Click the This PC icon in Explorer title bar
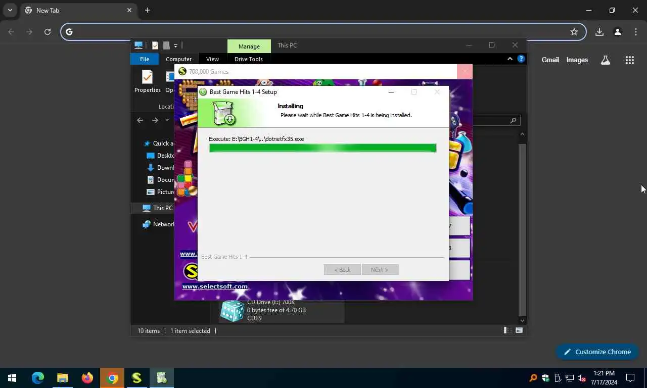The width and height of the screenshot is (647, 388). click(x=138, y=45)
